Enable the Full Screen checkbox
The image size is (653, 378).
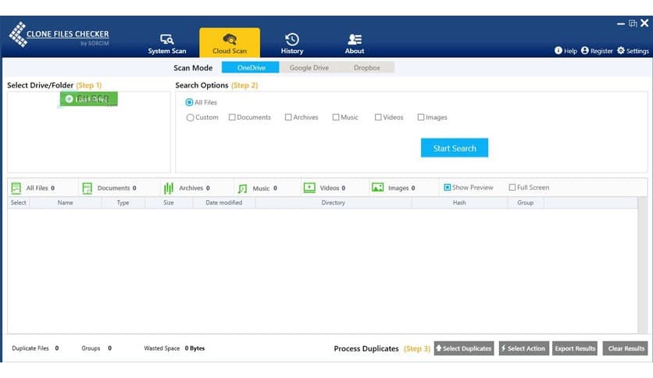512,187
